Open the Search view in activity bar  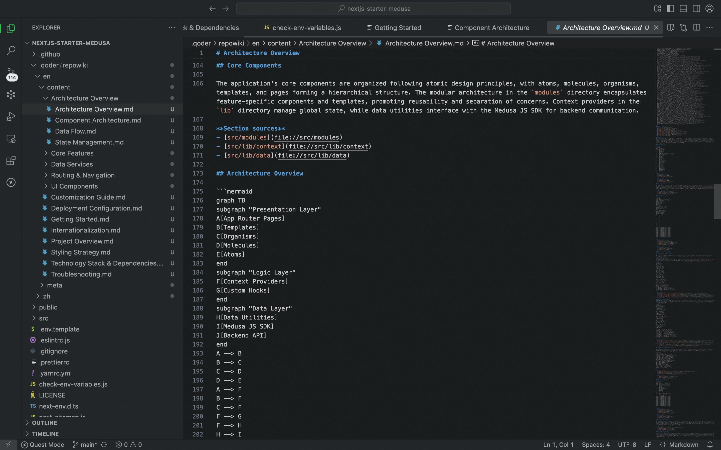coord(11,50)
